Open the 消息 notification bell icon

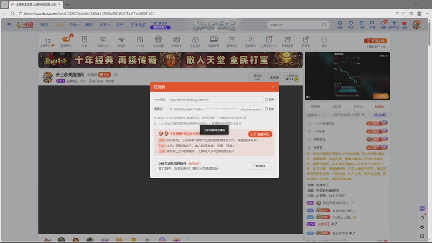point(383,24)
